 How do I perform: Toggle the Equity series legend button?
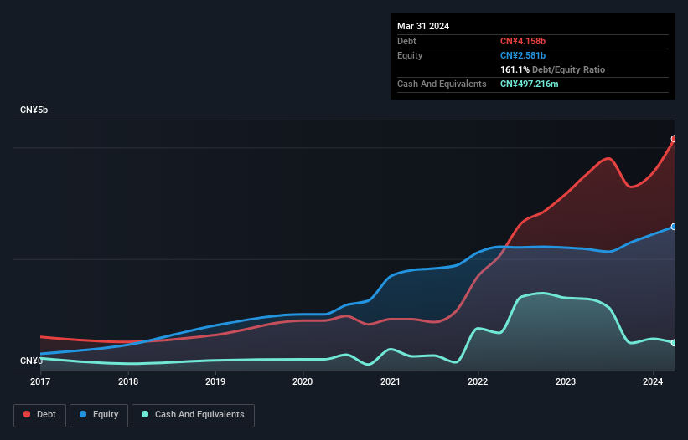point(99,415)
